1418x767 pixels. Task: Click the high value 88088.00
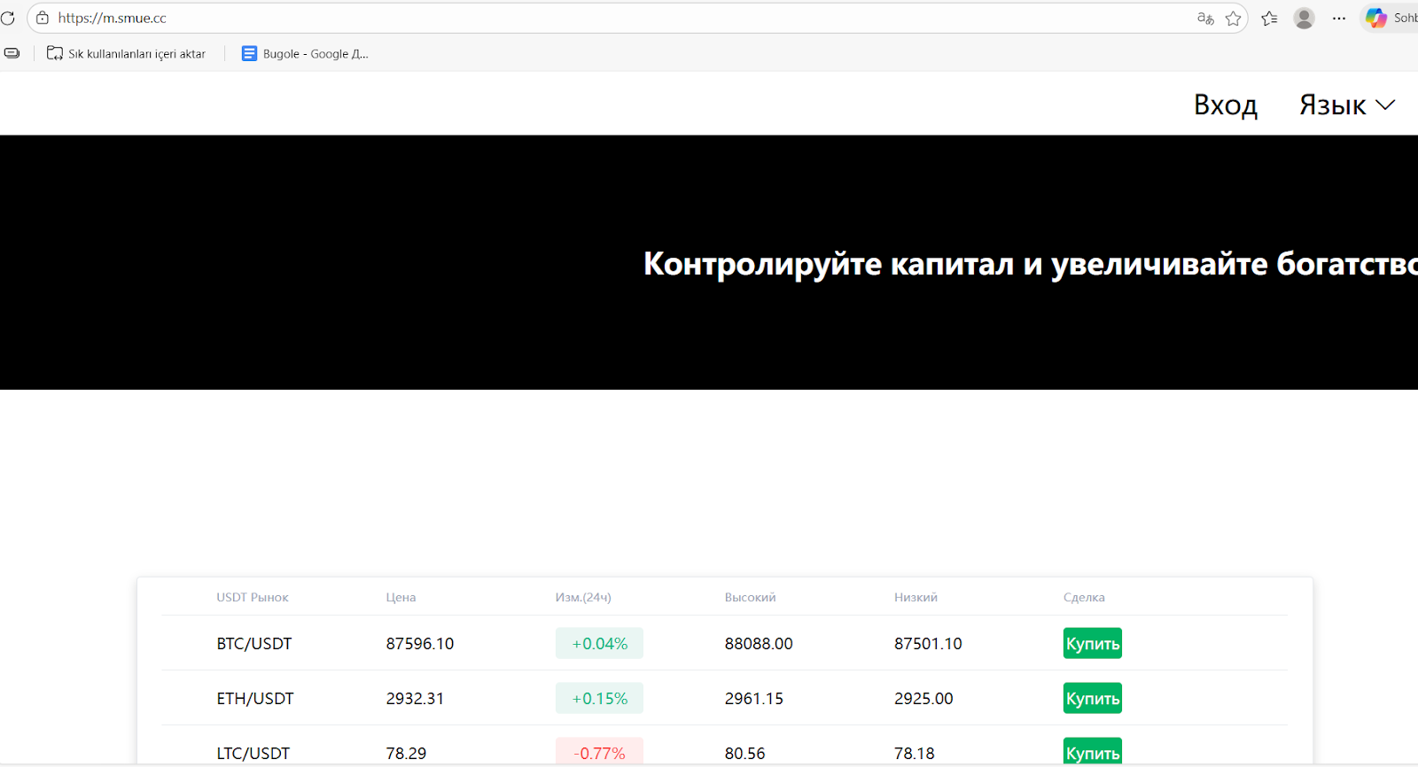[x=759, y=644]
